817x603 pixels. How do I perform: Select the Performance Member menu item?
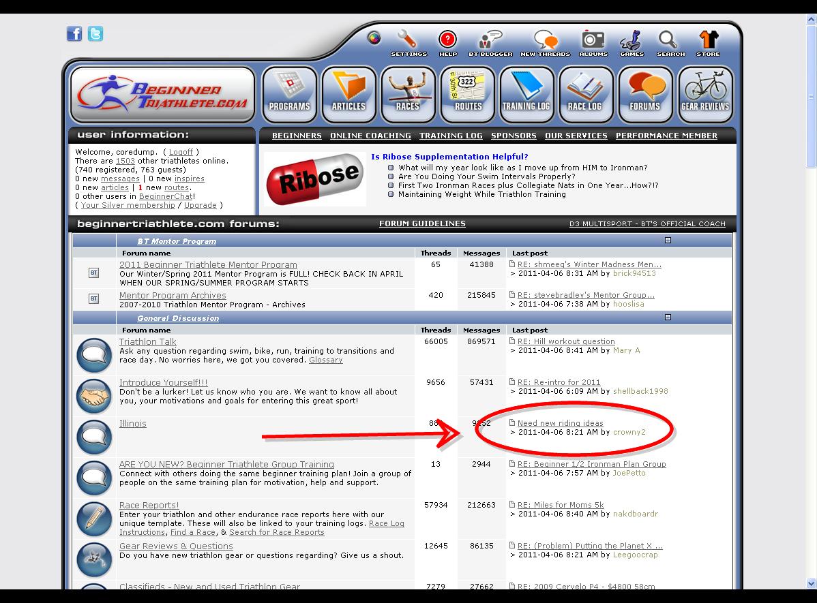click(666, 136)
